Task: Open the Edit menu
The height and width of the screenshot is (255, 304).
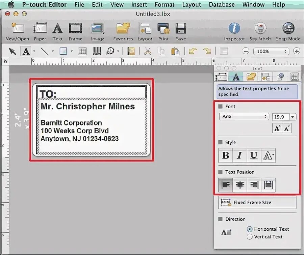Action: pyautogui.click(x=97, y=4)
